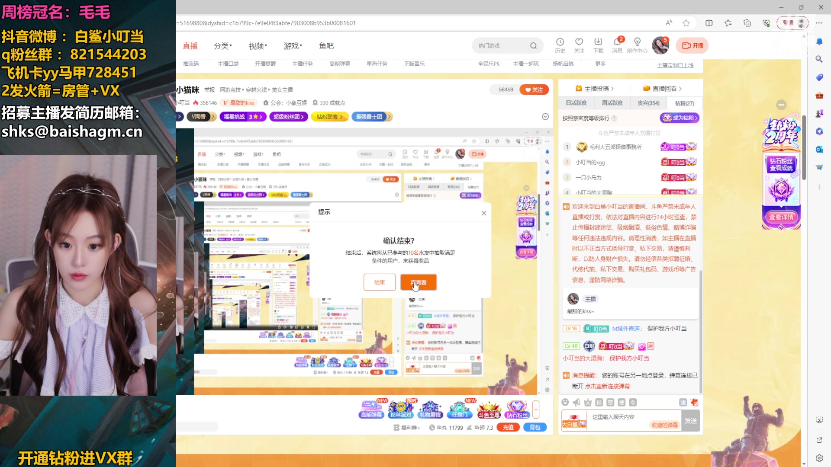Screen dimensions: 831x467
Task: Open 收藏的弹幕 saved danmaku
Action: click(x=664, y=425)
